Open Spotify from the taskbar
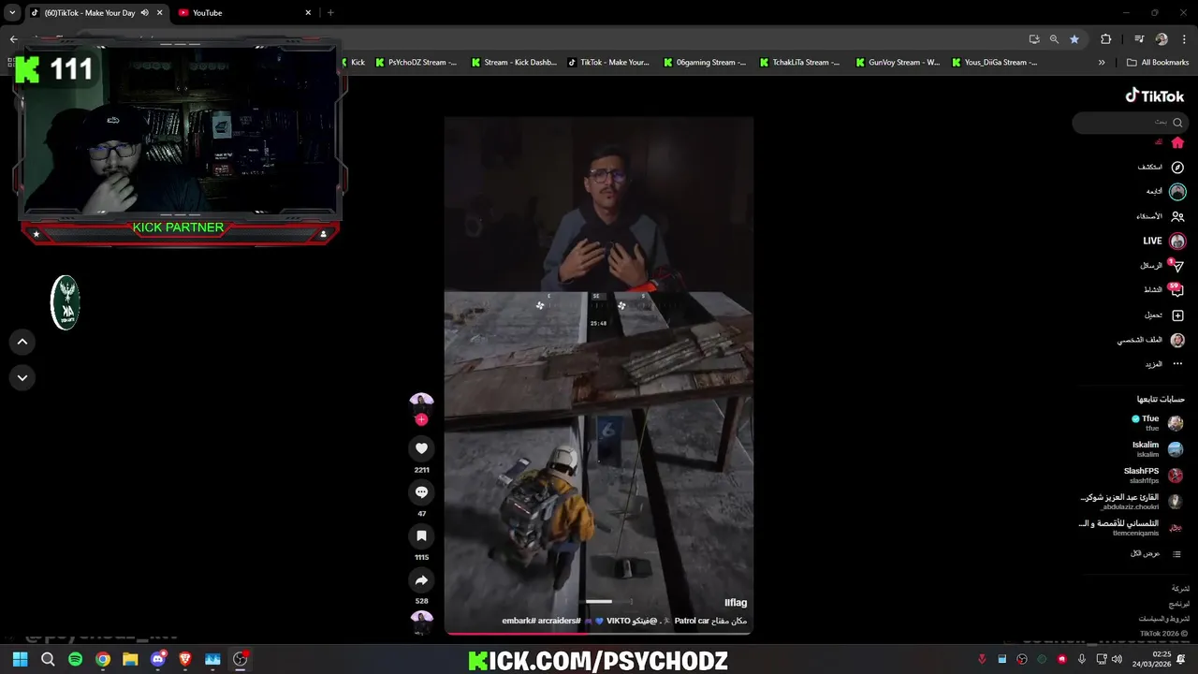Viewport: 1198px width, 674px height. [75, 659]
